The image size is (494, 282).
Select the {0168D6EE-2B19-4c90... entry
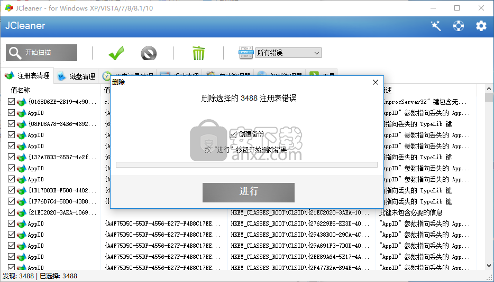(62, 102)
